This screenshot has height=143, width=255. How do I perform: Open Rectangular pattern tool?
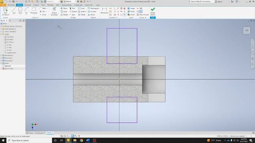point(93,8)
